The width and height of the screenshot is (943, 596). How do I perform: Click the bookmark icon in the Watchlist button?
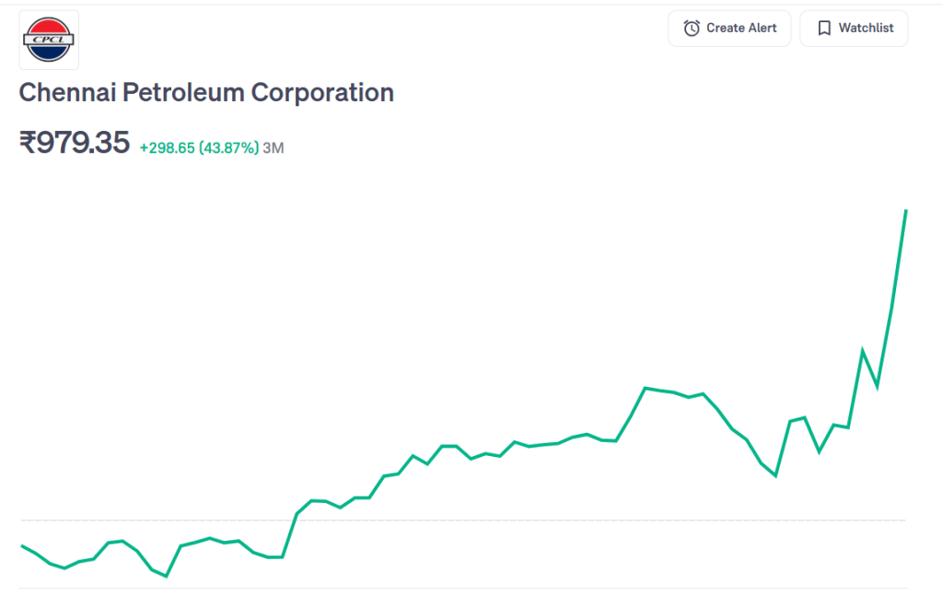point(824,29)
